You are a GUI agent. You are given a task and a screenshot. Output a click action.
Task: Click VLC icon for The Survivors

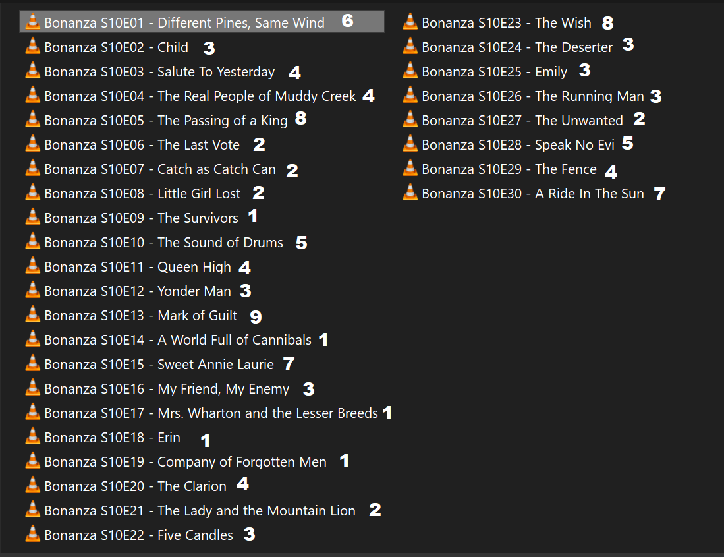(32, 217)
